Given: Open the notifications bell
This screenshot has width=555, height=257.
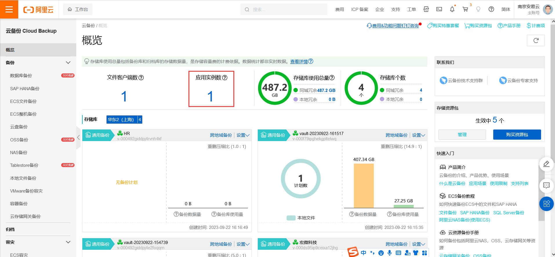Looking at the screenshot, I should point(452,9).
